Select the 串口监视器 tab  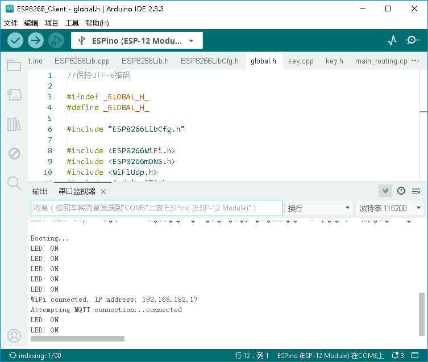(x=77, y=191)
